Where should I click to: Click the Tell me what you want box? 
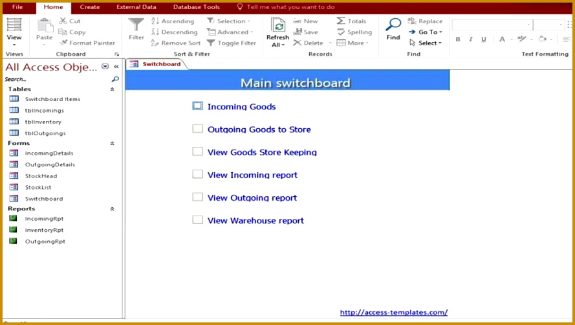286,7
